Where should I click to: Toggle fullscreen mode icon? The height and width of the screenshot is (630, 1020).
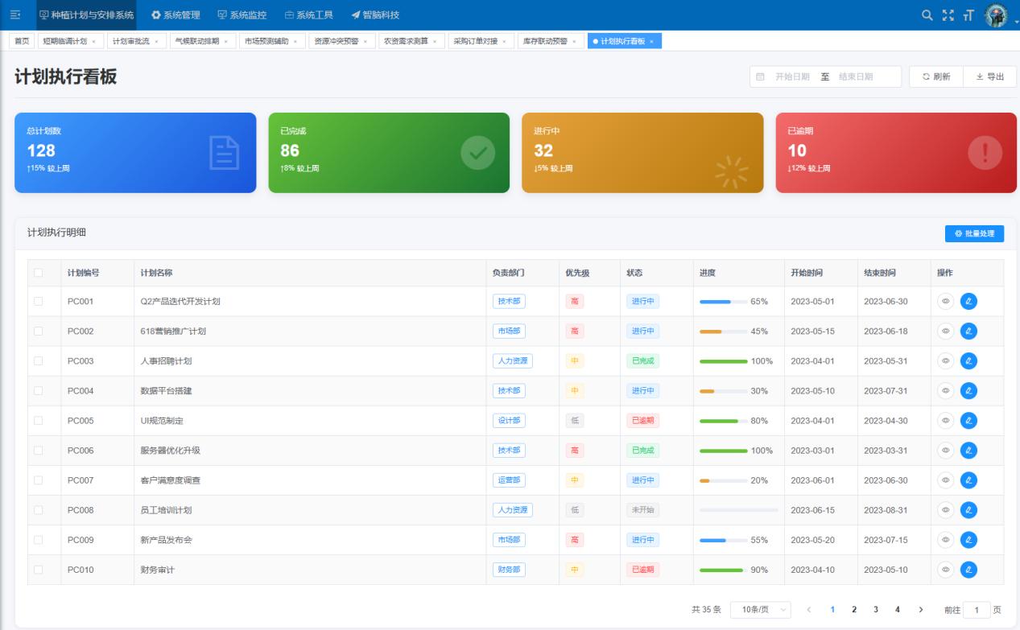pyautogui.click(x=948, y=15)
